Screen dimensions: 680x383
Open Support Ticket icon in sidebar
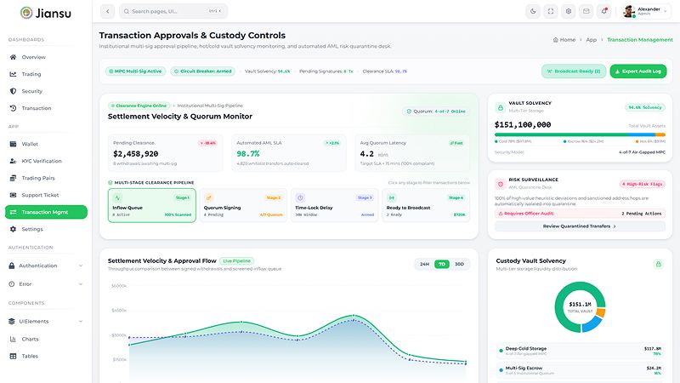pos(13,195)
